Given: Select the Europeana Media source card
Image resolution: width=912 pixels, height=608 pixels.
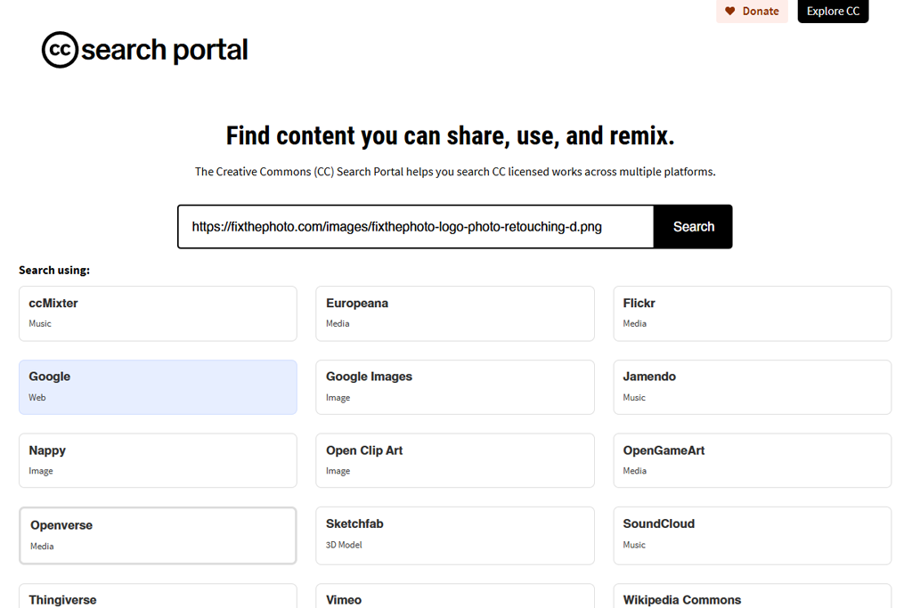Looking at the screenshot, I should coord(455,313).
